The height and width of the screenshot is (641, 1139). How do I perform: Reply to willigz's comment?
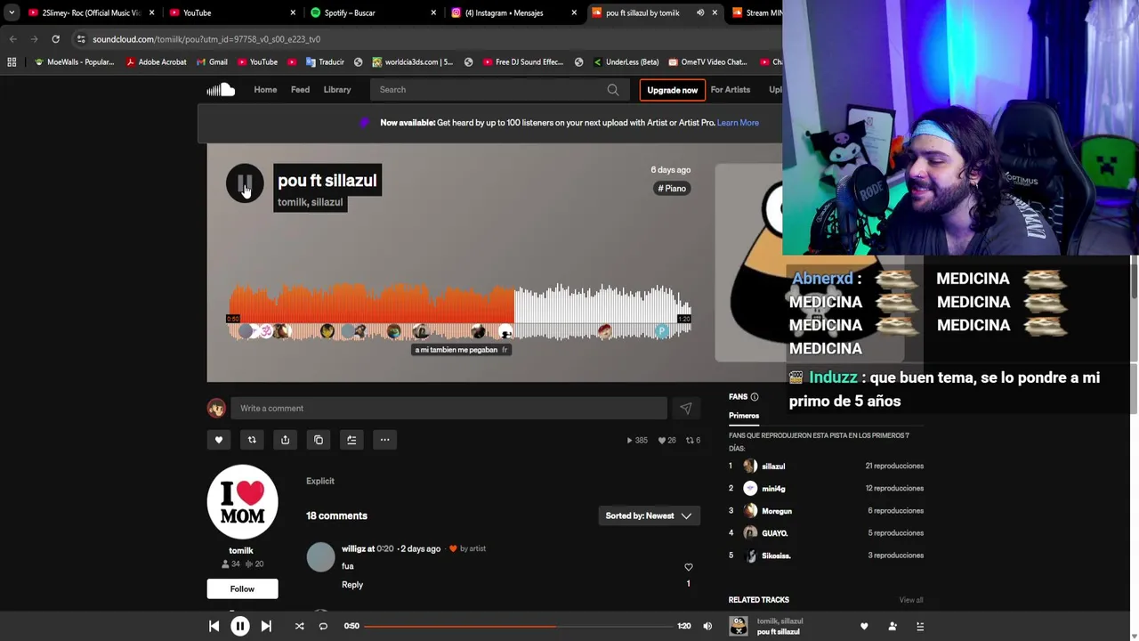pos(352,585)
